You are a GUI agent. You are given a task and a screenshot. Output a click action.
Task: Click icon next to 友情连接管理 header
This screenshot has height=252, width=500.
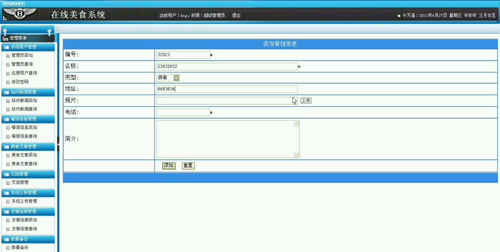(x=7, y=212)
